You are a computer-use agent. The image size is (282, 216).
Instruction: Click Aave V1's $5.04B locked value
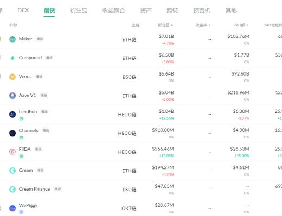pos(166,92)
